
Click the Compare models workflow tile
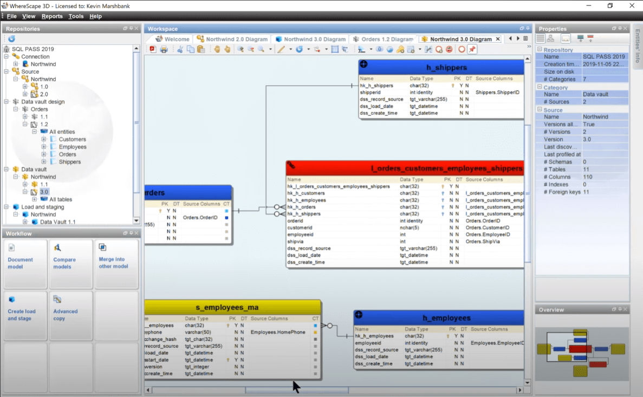point(71,264)
